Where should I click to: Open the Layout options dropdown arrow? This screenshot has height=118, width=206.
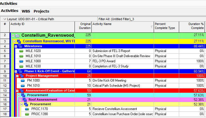[x=5, y=19]
